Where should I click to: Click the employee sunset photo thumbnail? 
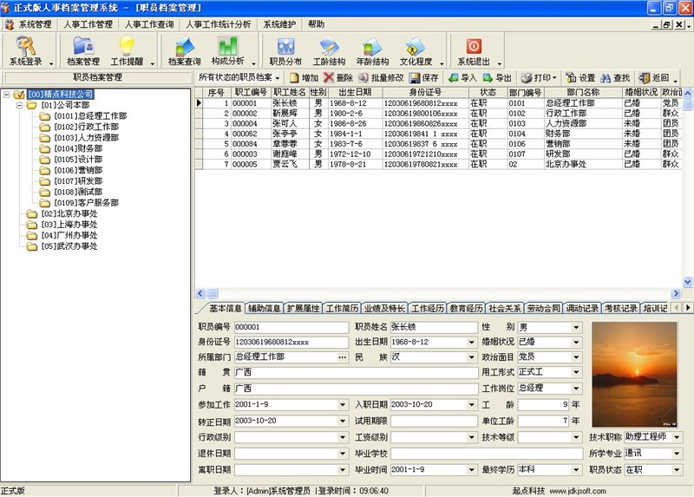pos(637,375)
